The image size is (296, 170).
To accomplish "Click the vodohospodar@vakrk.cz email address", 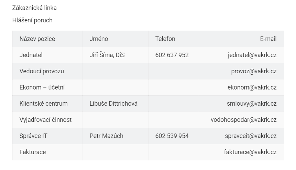I will 243,119.
